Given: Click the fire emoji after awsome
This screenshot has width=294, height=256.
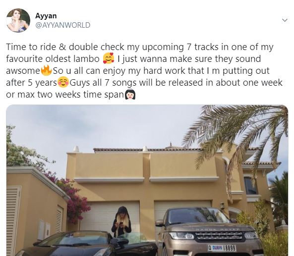Looking at the screenshot, I should (x=46, y=70).
